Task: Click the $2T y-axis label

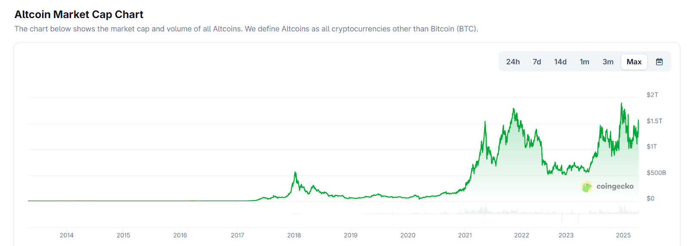Action: pos(652,95)
